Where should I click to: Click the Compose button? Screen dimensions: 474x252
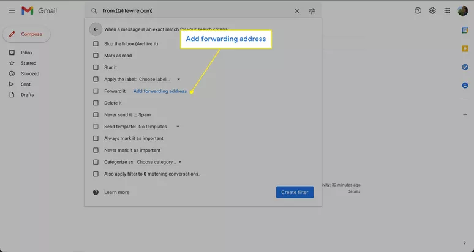click(26, 34)
